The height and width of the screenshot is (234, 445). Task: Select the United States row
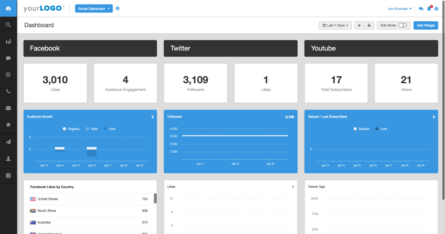(x=89, y=199)
